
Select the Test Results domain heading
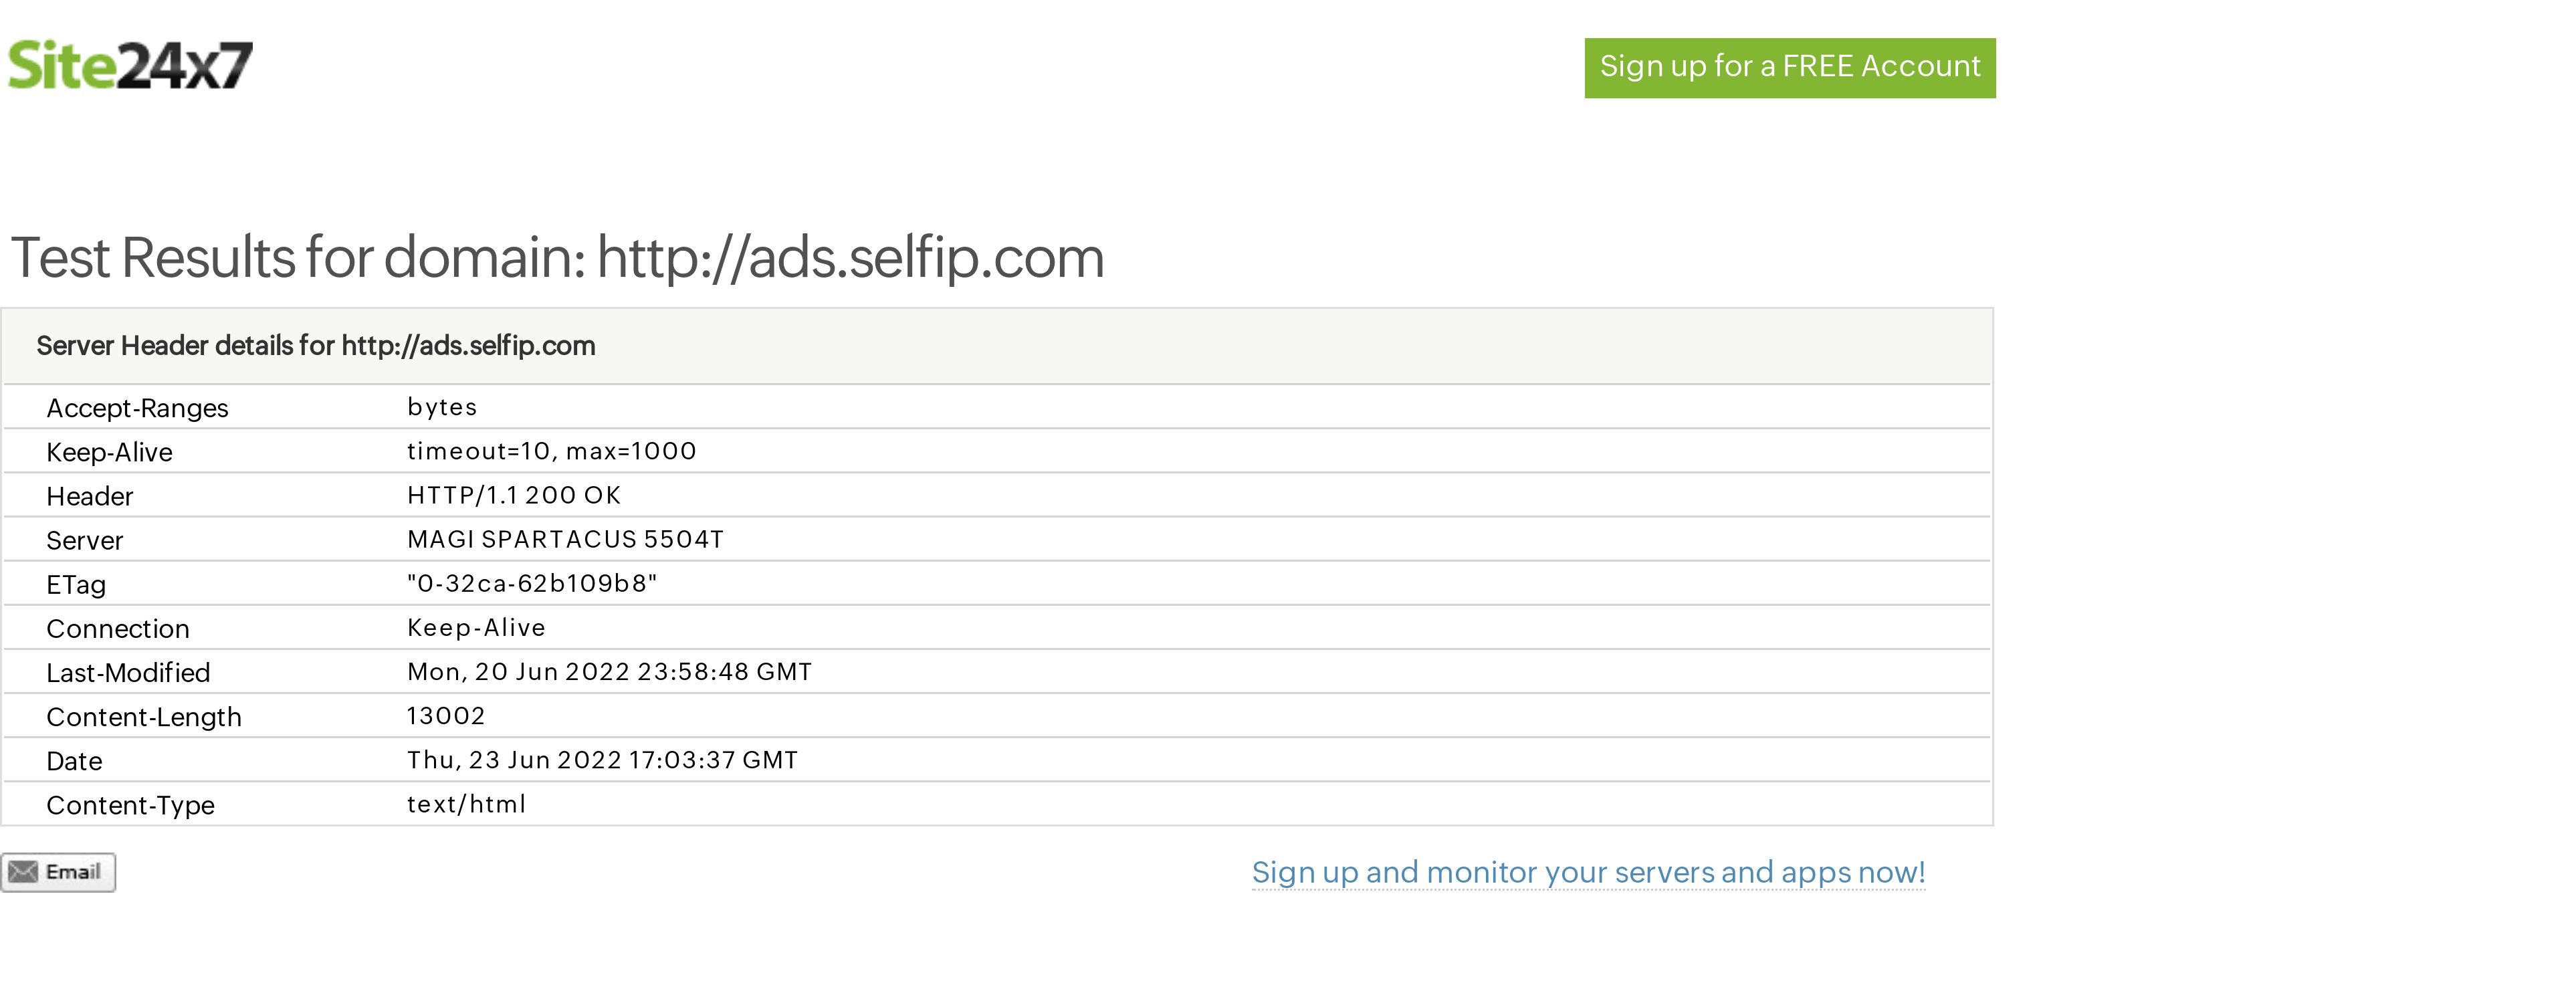click(x=557, y=258)
